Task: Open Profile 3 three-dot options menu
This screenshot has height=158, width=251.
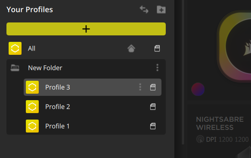Action: [140, 87]
